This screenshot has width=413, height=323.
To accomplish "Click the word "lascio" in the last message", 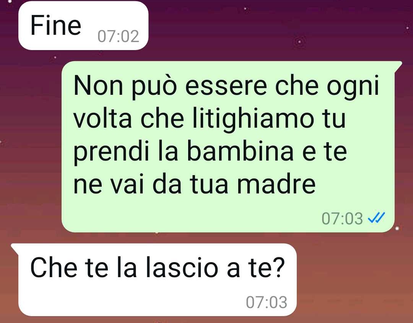I will [x=182, y=268].
